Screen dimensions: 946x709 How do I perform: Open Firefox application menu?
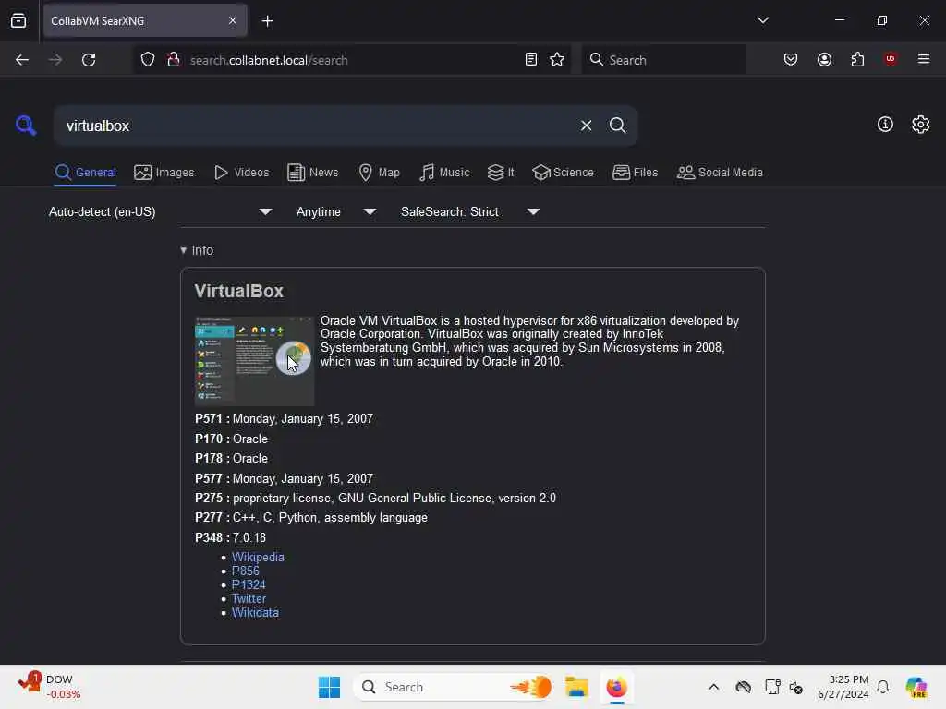pos(924,59)
